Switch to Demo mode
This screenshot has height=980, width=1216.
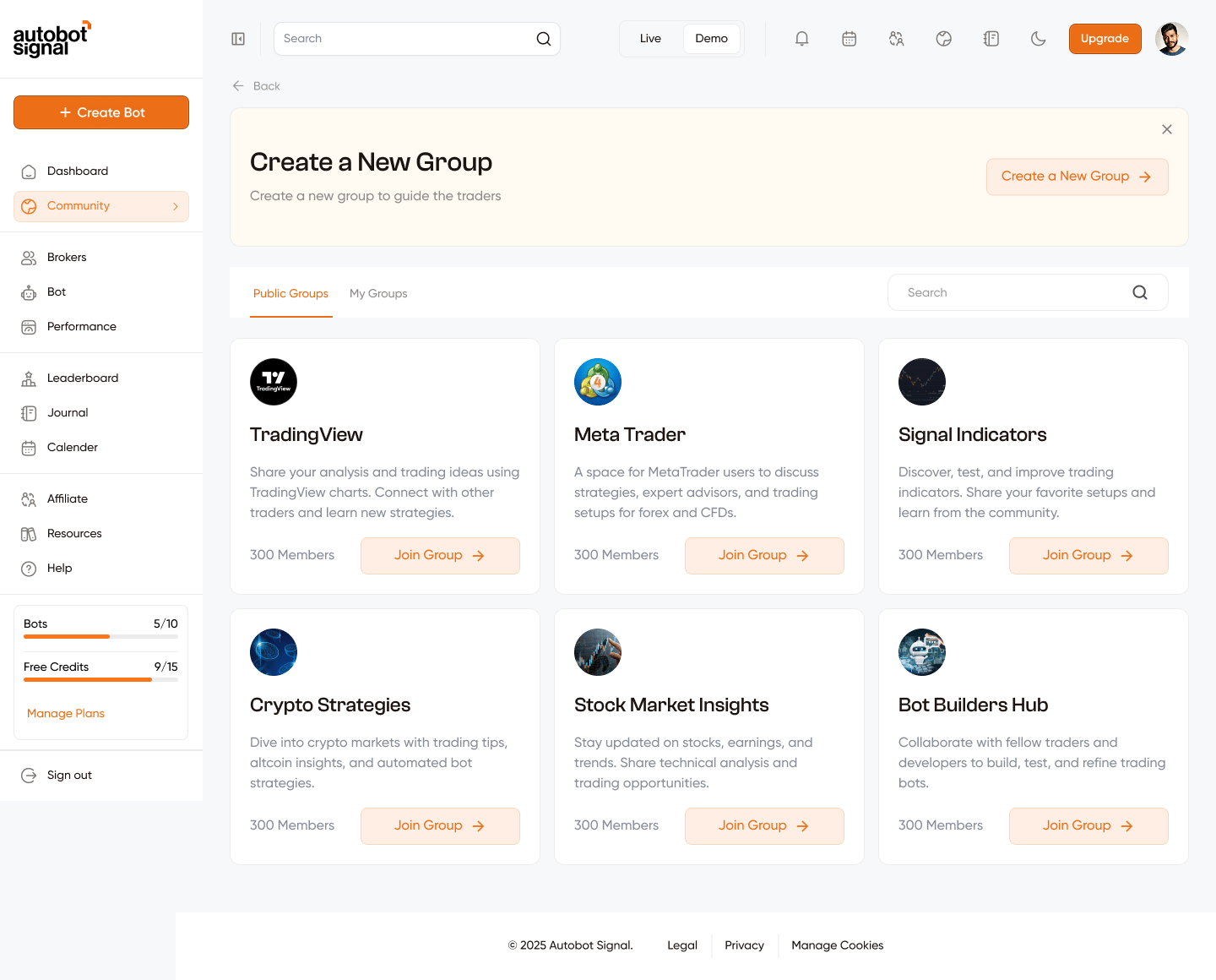pyautogui.click(x=712, y=39)
